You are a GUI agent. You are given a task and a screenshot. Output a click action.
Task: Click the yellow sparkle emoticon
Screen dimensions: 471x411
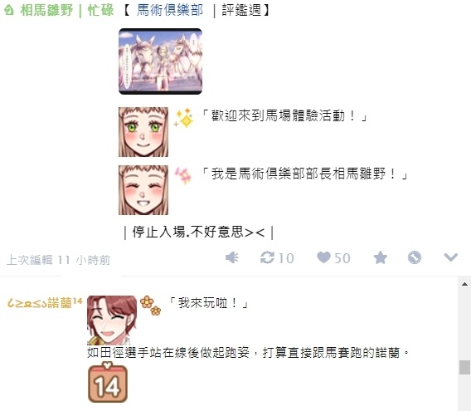[x=183, y=118]
